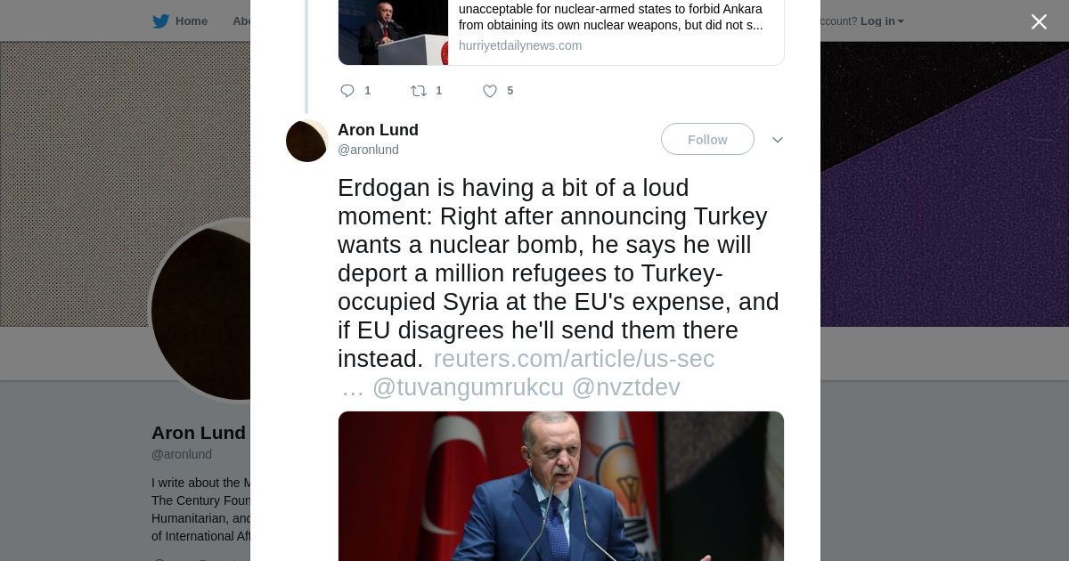Click the retweet arrows icon
The height and width of the screenshot is (561, 1069).
tap(419, 91)
